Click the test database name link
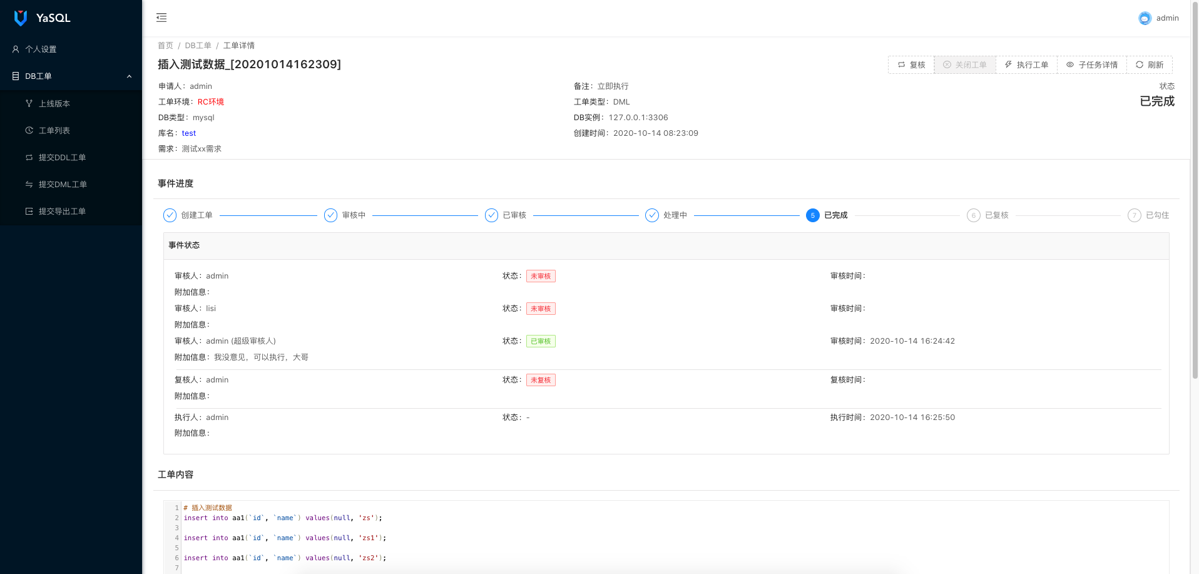 189,133
